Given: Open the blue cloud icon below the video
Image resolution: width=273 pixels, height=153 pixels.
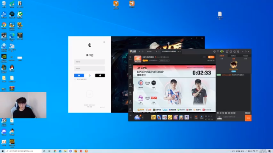Looking at the screenshot, I should (x=137, y=117).
